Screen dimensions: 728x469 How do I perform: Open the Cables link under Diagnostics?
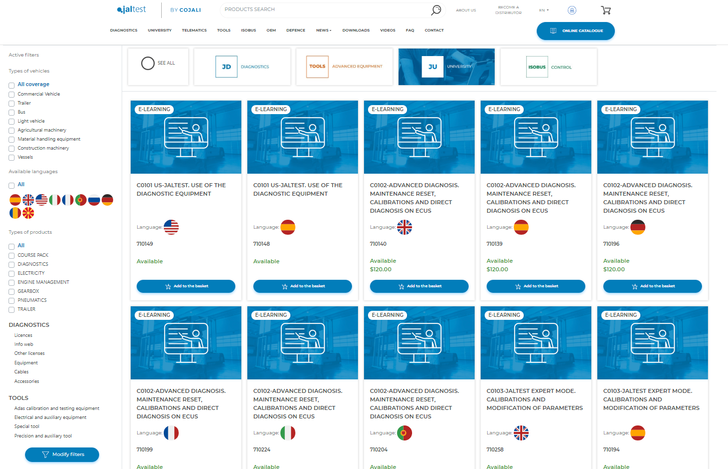22,372
